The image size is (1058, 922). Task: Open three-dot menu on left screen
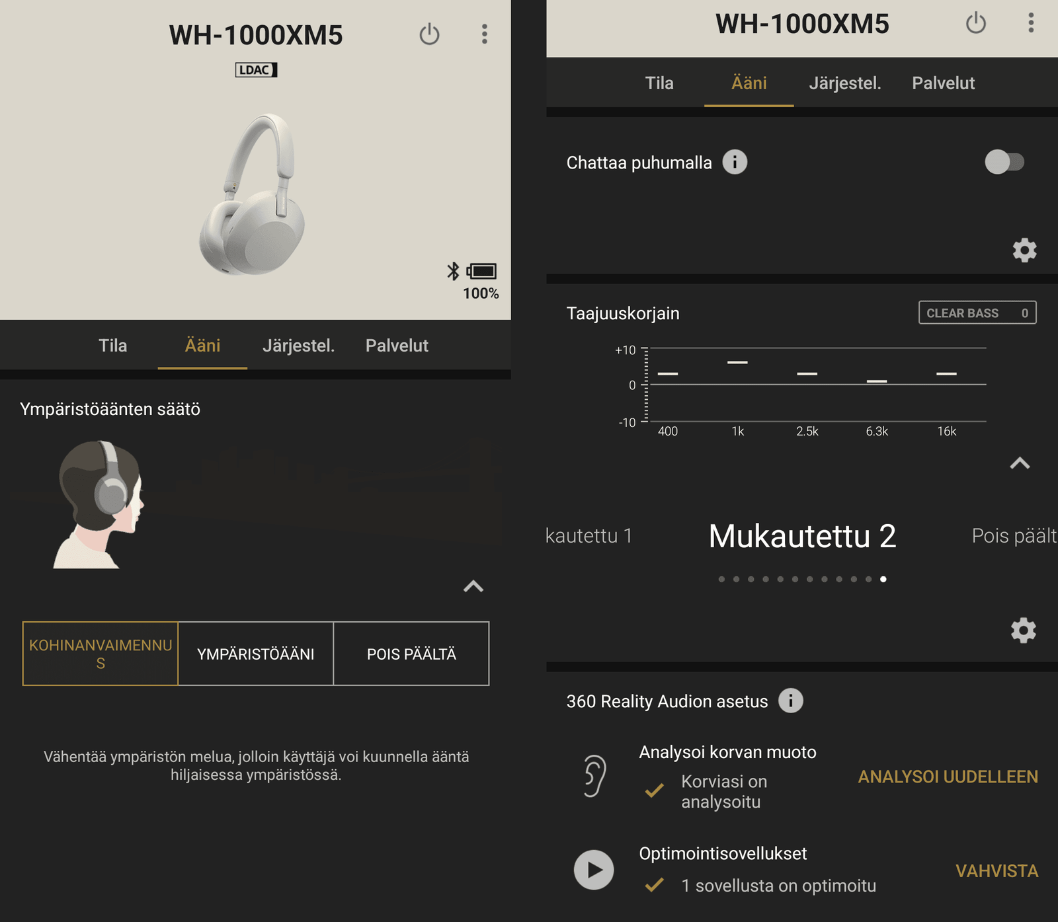coord(485,34)
